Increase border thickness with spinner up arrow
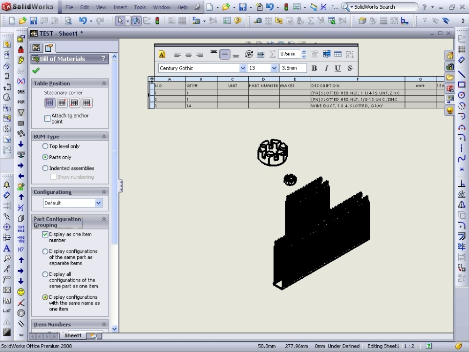The width and height of the screenshot is (469, 352). click(304, 52)
